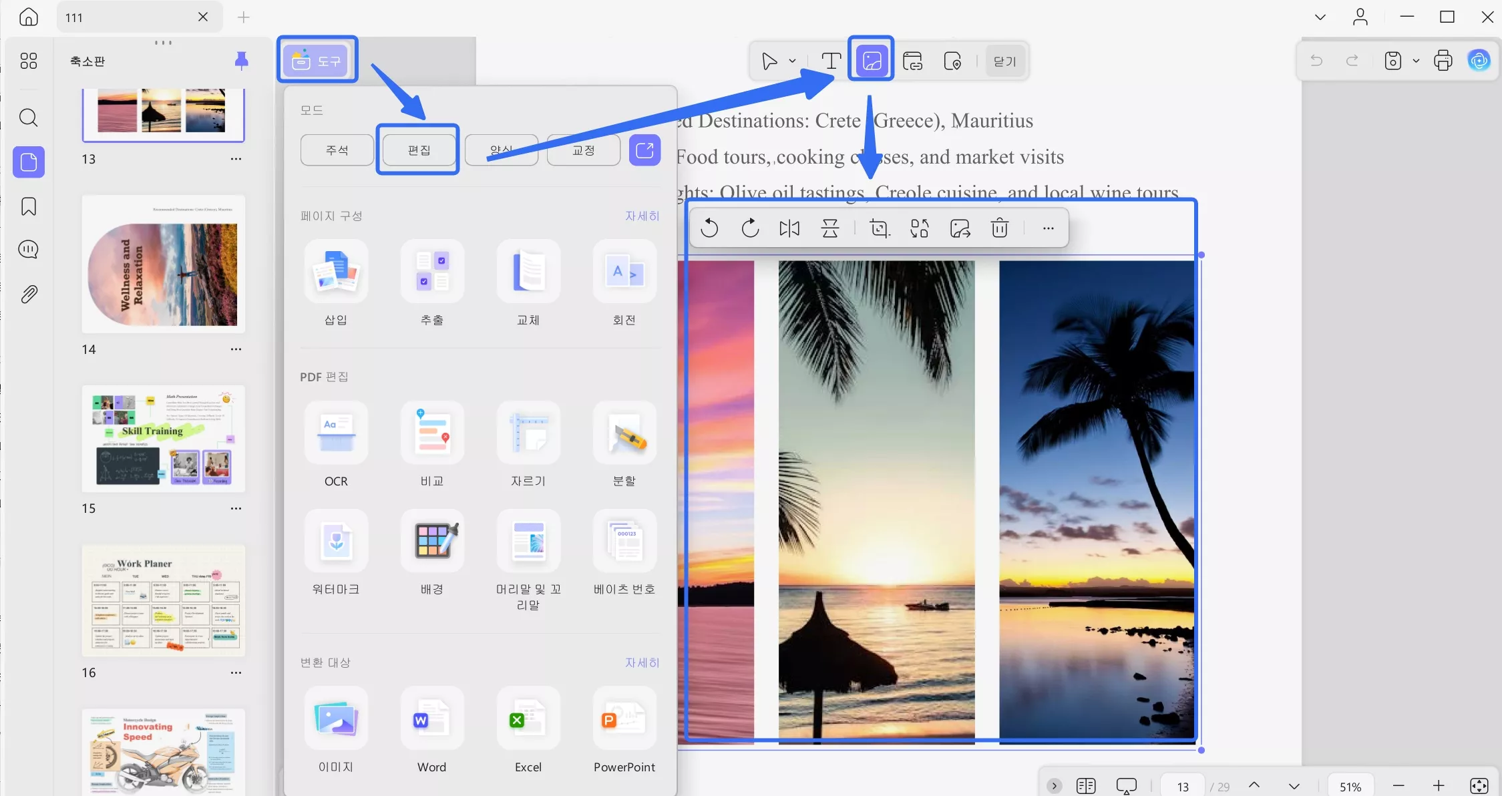Select the link edit tool
This screenshot has width=1502, height=796.
912,61
